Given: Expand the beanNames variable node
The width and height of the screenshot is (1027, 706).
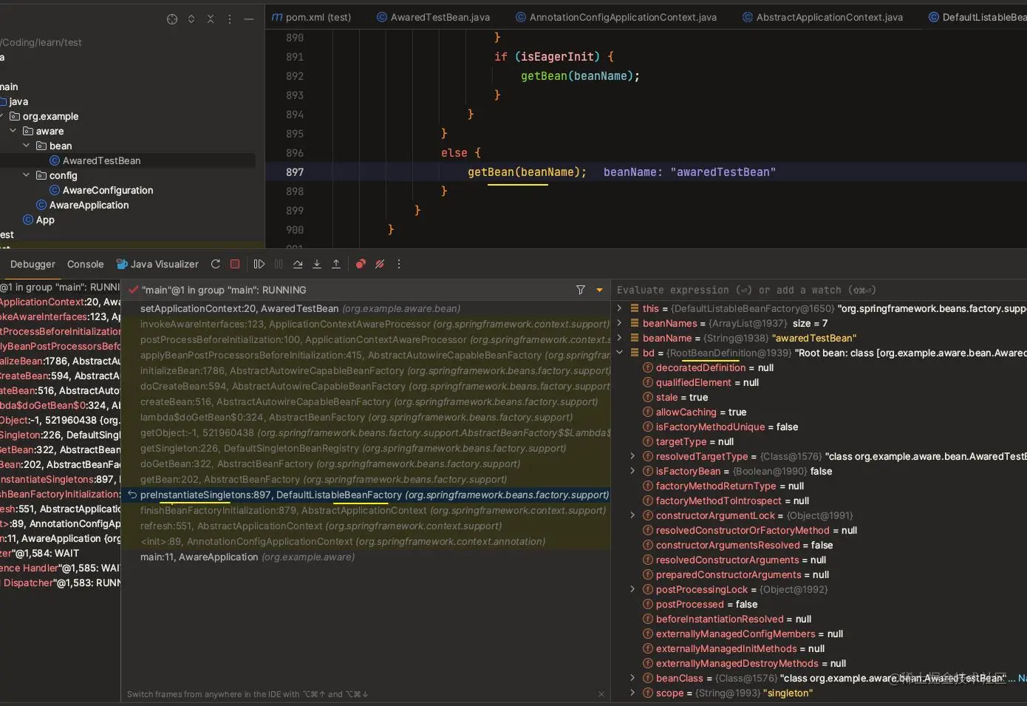Looking at the screenshot, I should [x=620, y=323].
